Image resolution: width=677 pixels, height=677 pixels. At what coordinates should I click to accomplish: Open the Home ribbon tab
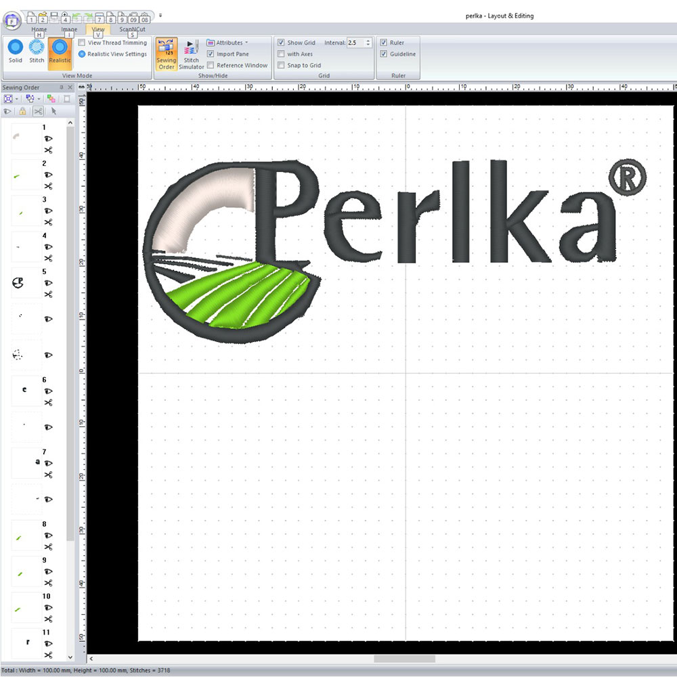[x=39, y=29]
